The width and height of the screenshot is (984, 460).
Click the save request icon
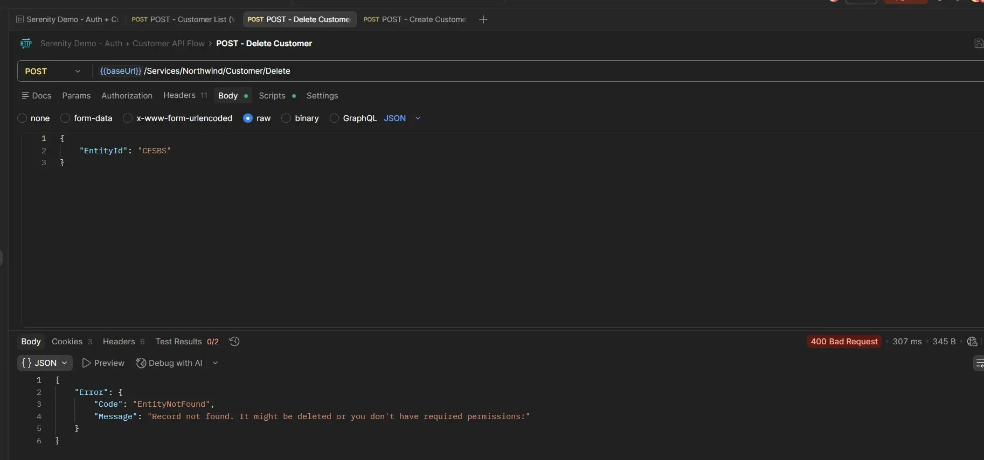click(x=979, y=44)
